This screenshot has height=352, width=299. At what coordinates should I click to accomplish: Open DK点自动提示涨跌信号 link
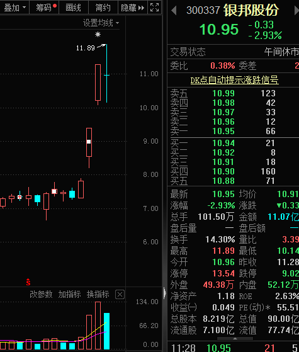(234, 80)
